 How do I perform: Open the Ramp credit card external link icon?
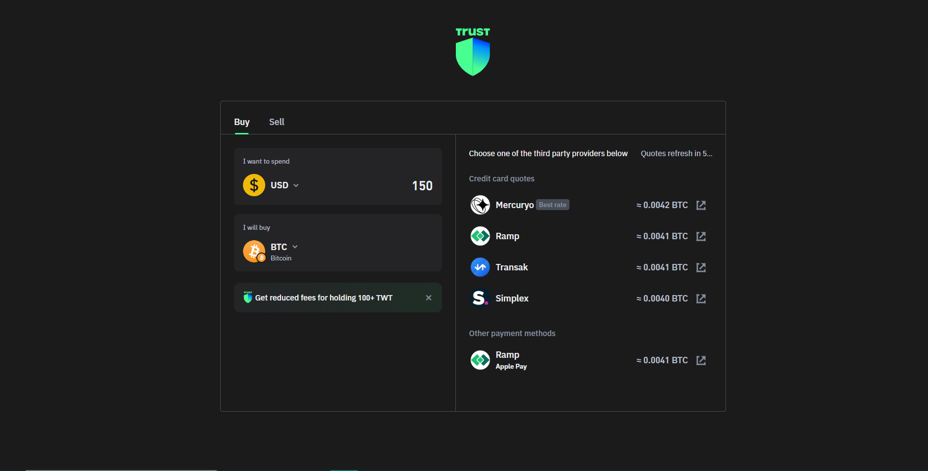tap(701, 236)
